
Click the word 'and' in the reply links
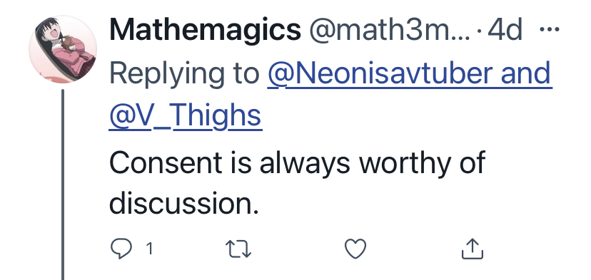526,73
